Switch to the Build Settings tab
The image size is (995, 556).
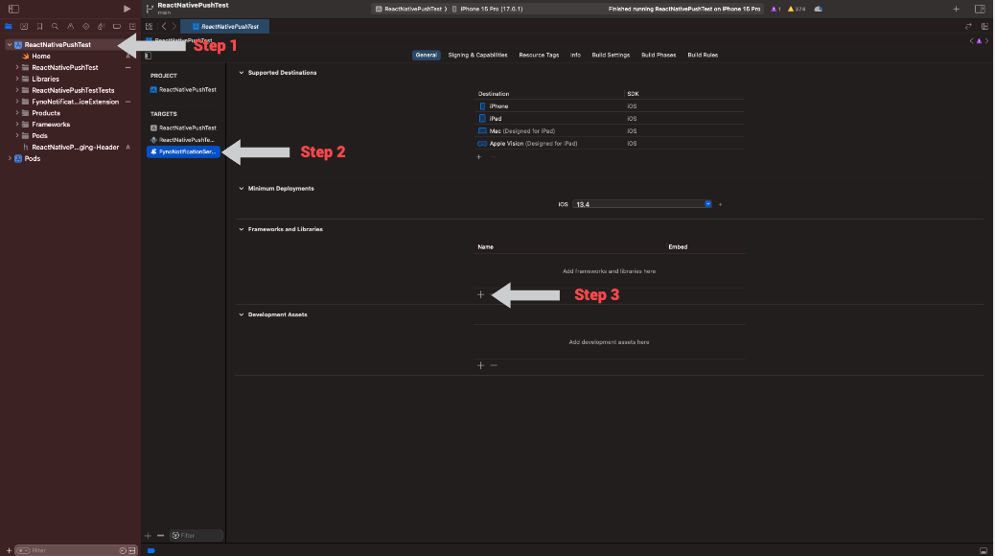tap(611, 56)
